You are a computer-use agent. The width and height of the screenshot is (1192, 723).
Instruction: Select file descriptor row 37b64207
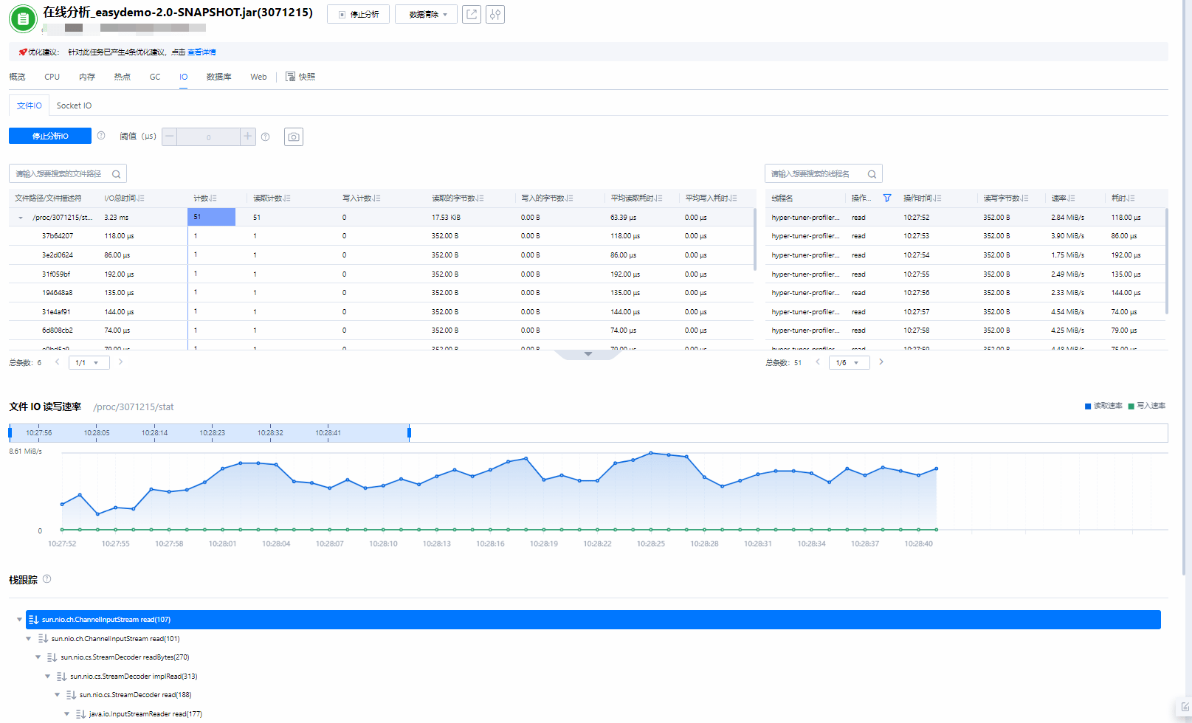pyautogui.click(x=382, y=236)
